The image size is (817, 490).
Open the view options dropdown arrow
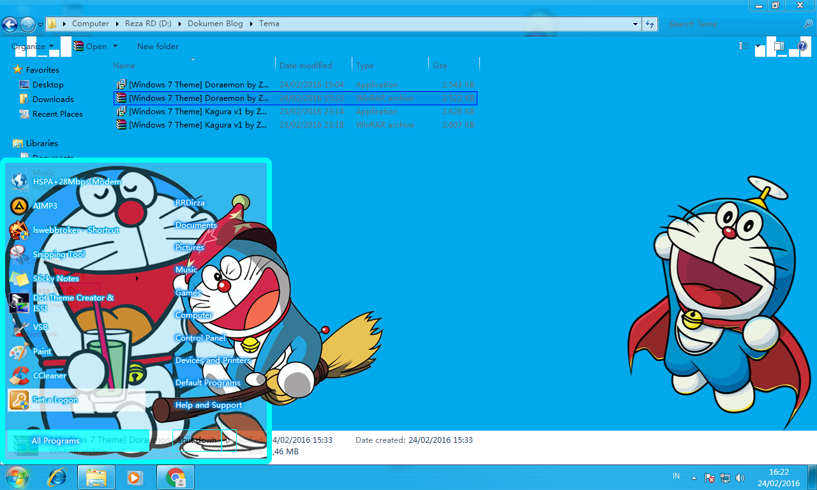point(758,46)
